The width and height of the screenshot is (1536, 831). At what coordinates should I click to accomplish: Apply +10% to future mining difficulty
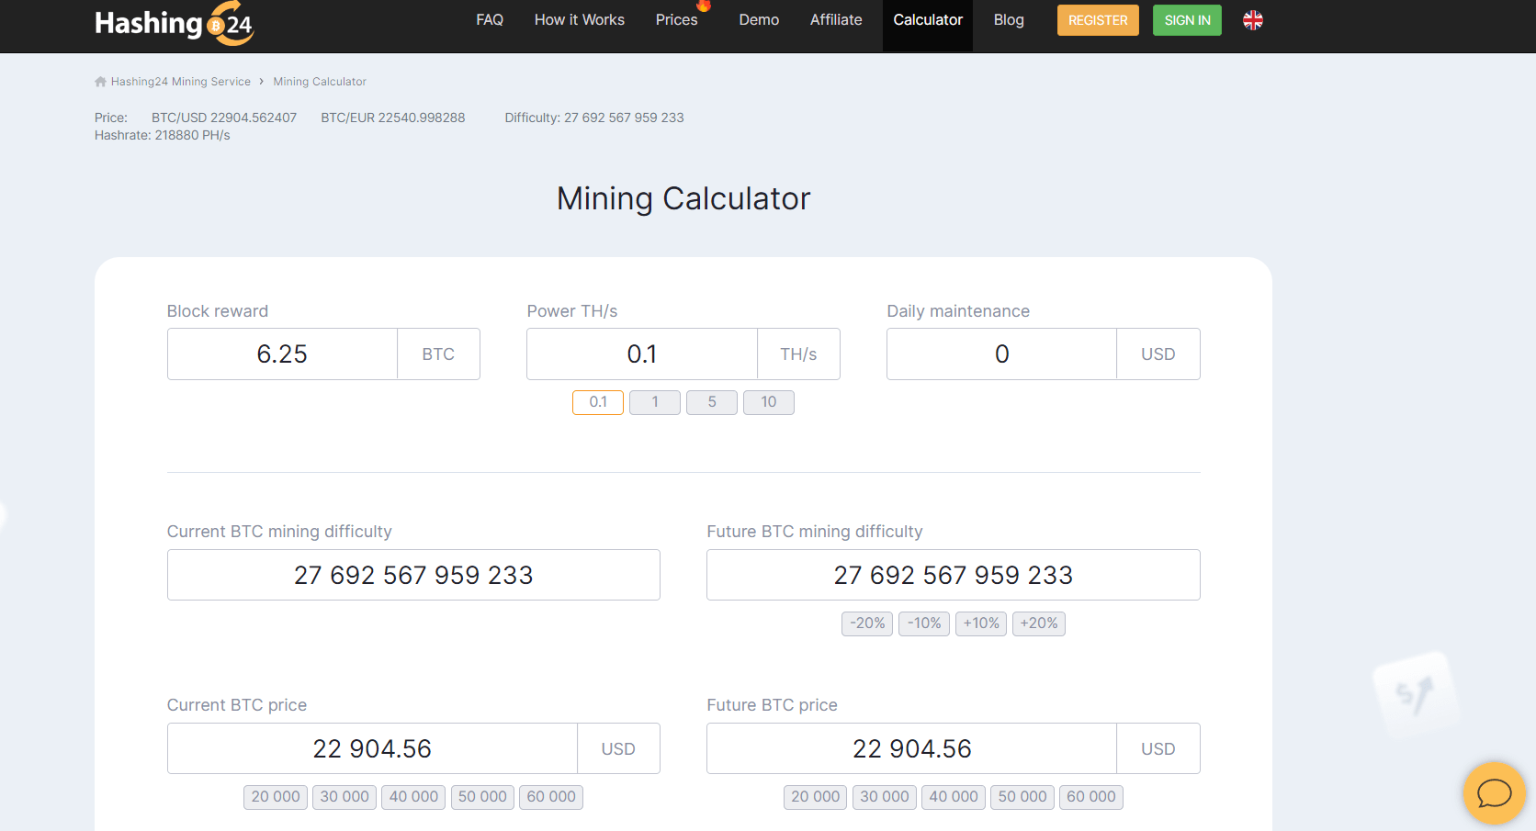point(980,623)
